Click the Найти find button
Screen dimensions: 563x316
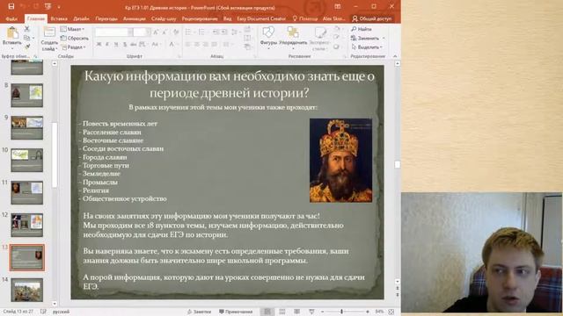click(x=362, y=29)
